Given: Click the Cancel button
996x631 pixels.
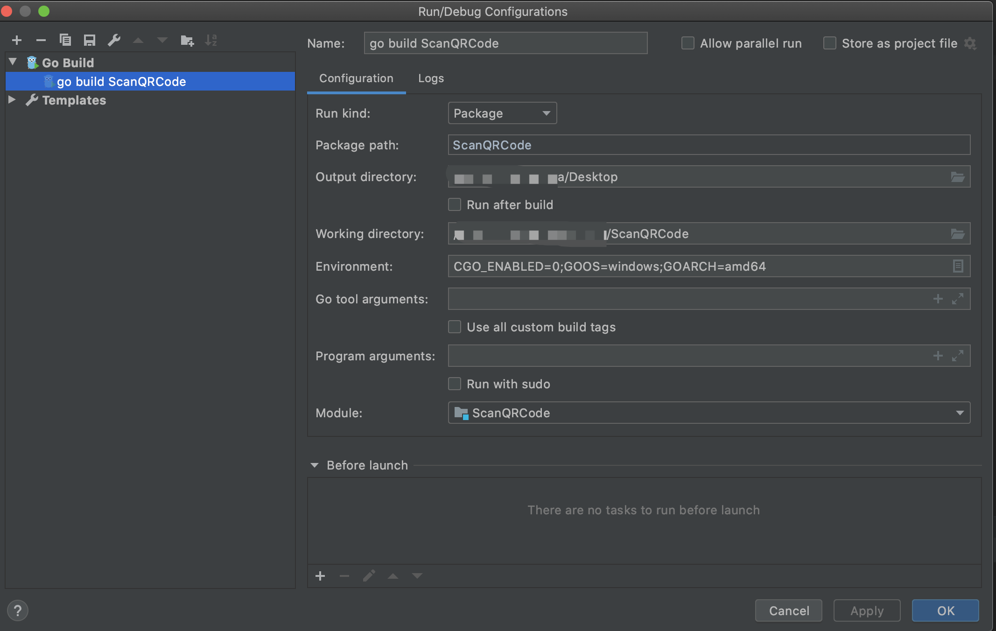Looking at the screenshot, I should [x=789, y=611].
